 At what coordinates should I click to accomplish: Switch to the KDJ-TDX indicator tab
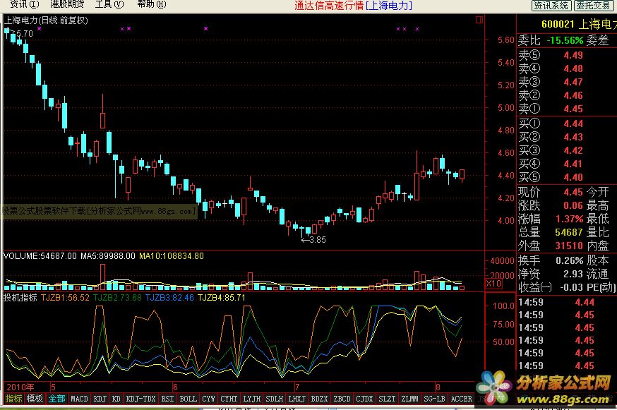(x=141, y=399)
